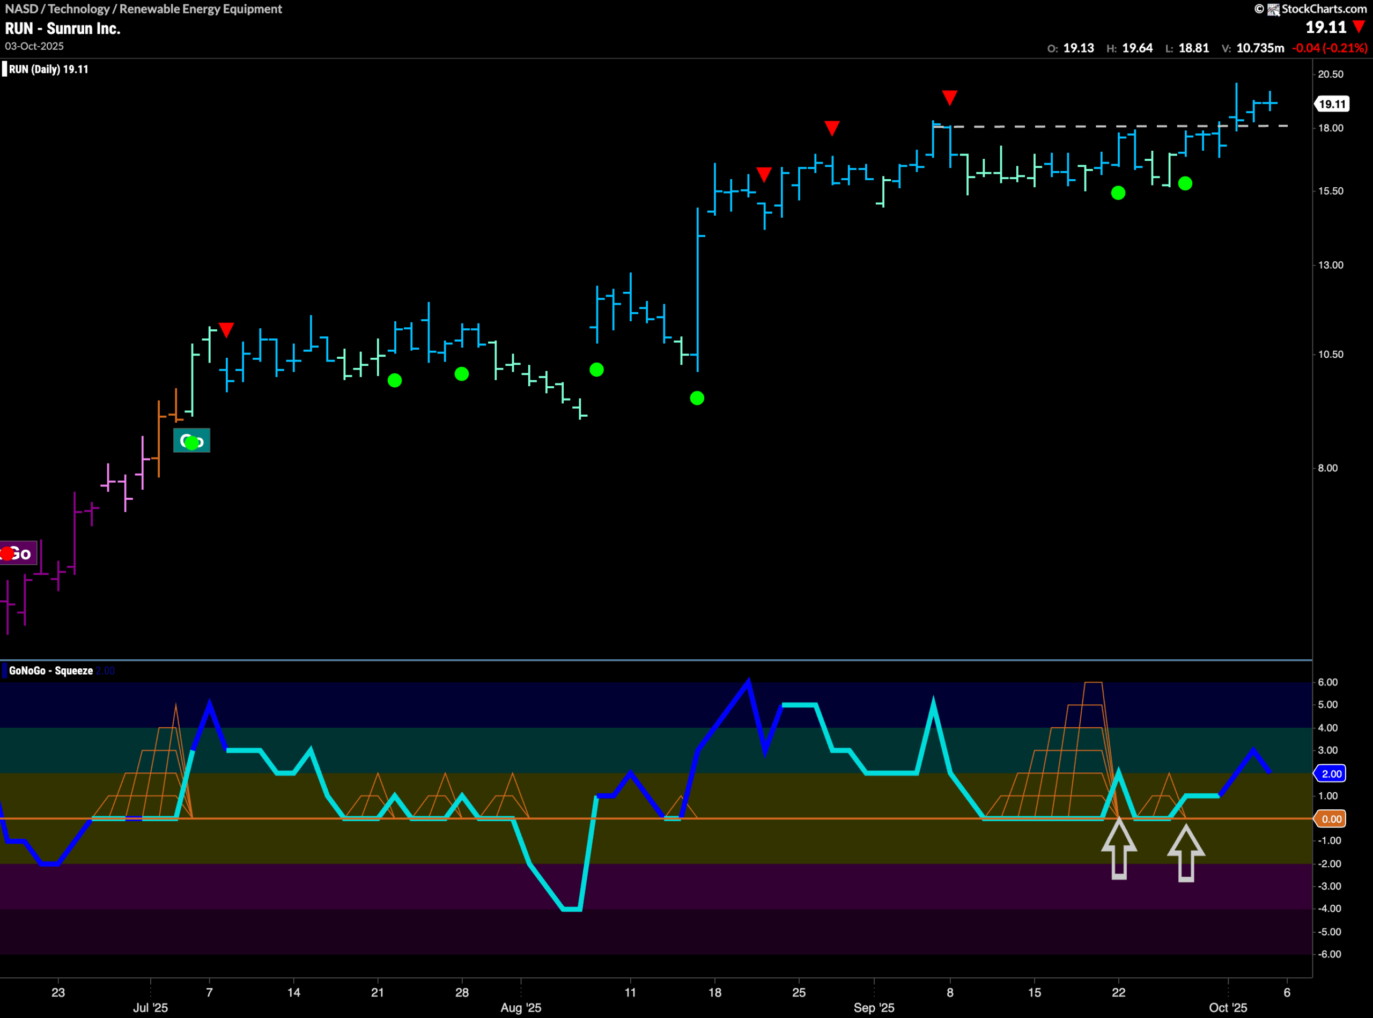Click the 19.11 price label on axis
This screenshot has height=1018, width=1373.
pyautogui.click(x=1332, y=104)
